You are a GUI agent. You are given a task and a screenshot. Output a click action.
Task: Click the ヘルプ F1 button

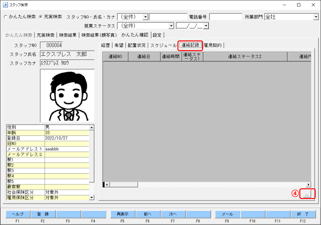(18, 214)
